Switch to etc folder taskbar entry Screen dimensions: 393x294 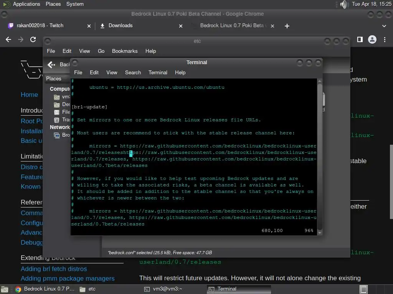point(88,289)
